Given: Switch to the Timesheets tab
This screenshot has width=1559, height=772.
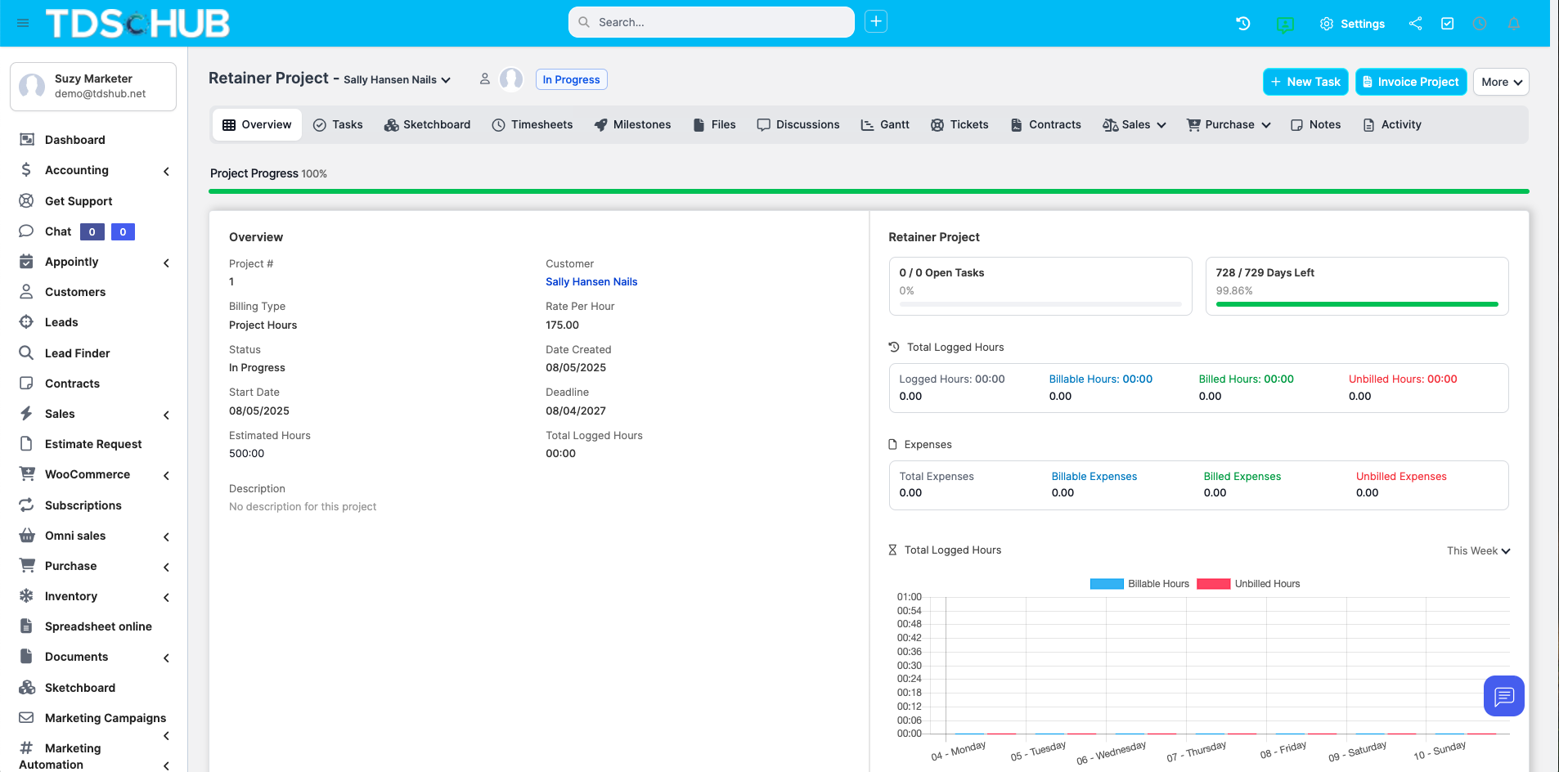Looking at the screenshot, I should point(532,125).
